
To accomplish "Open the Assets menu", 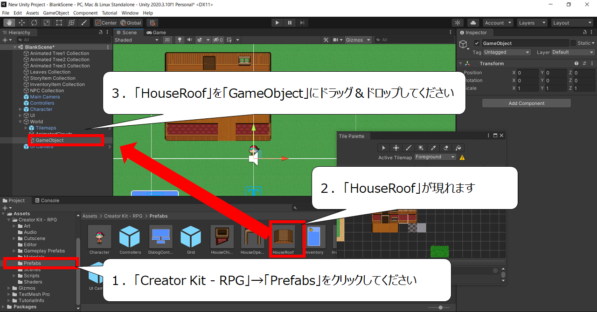I will click(33, 13).
